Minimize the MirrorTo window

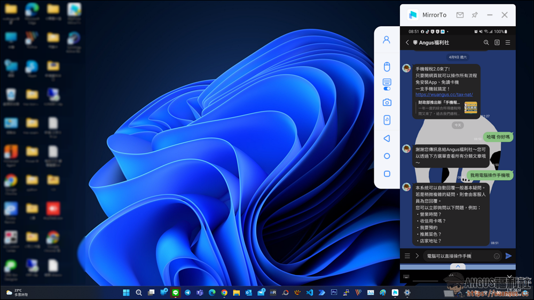(x=490, y=15)
